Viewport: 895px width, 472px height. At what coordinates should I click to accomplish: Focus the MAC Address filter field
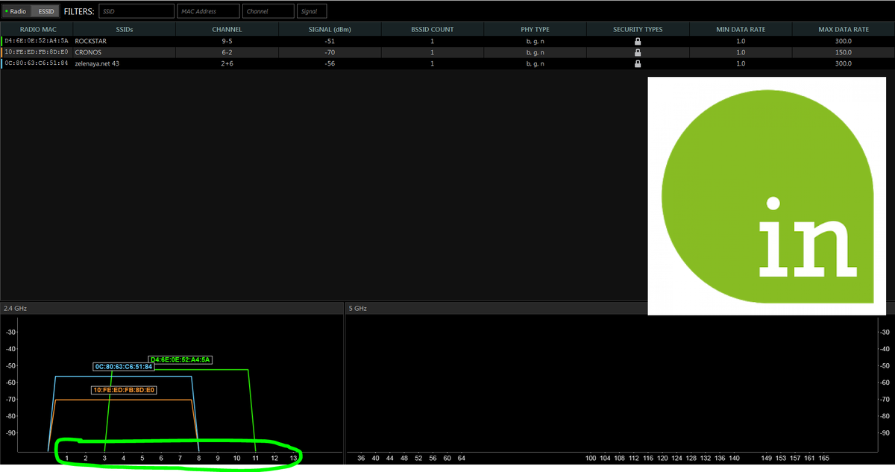208,11
